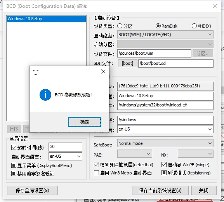
Task: Click the 上移 button below the list
Action: [x=14, y=129]
